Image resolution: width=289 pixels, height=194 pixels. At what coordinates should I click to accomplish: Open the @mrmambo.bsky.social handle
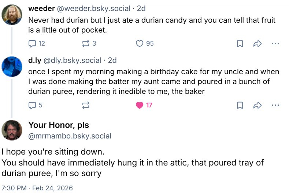(x=70, y=136)
